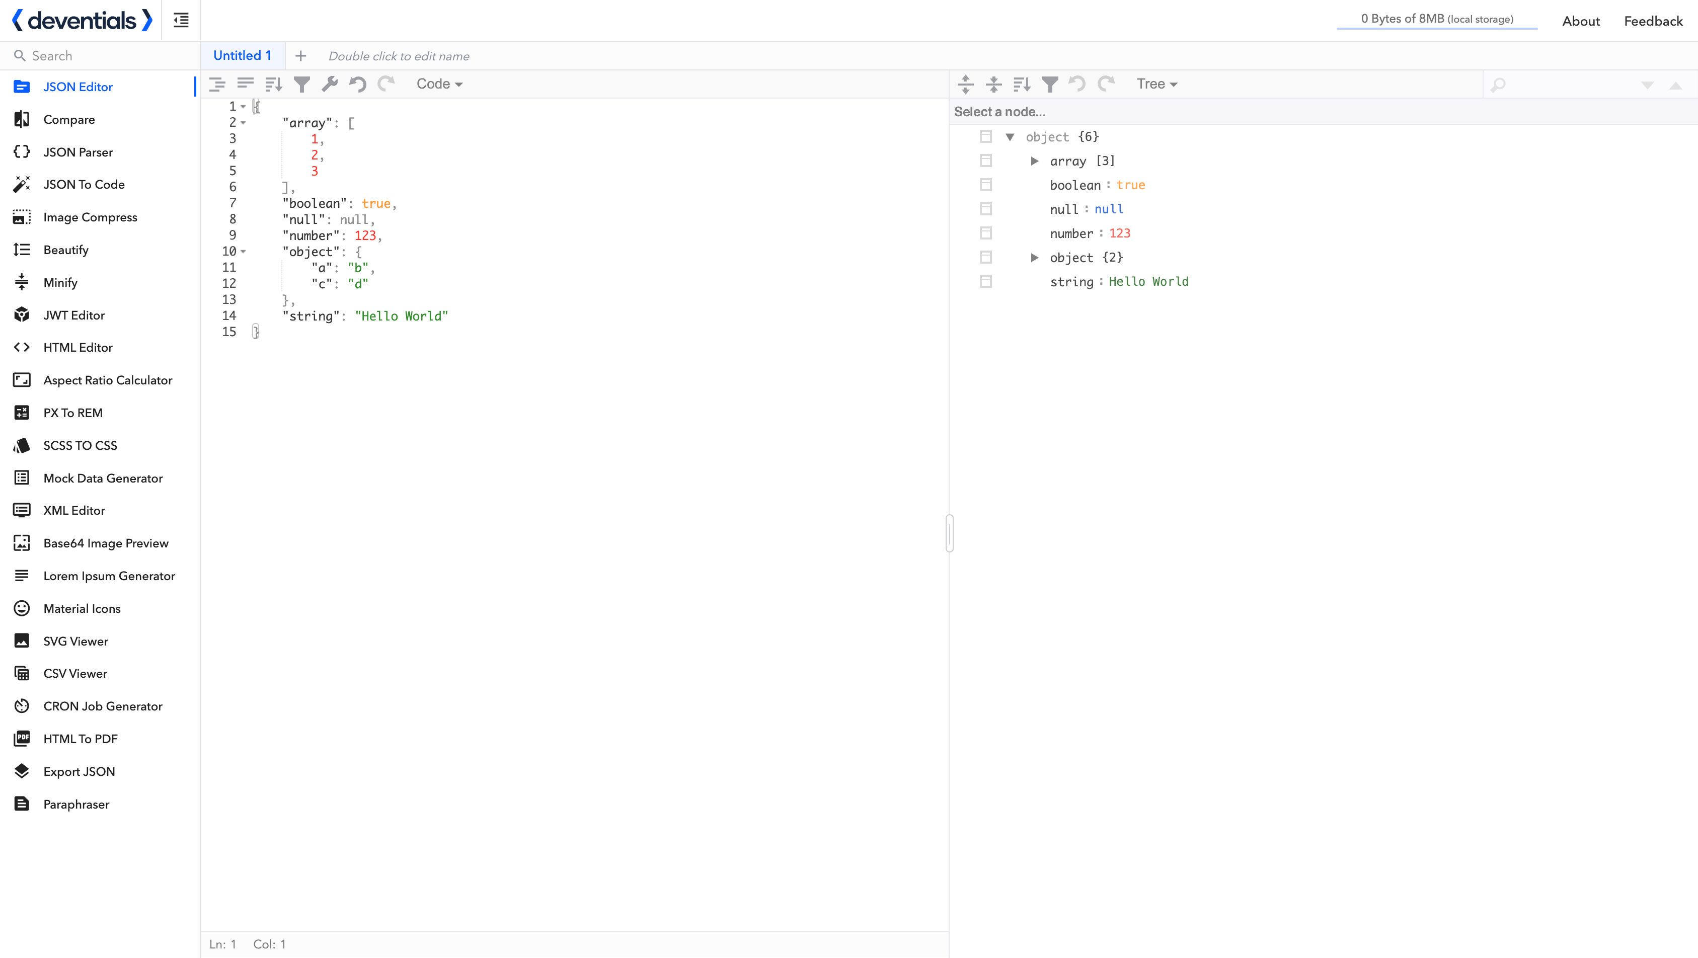Open the About page
The height and width of the screenshot is (958, 1698).
1581,21
